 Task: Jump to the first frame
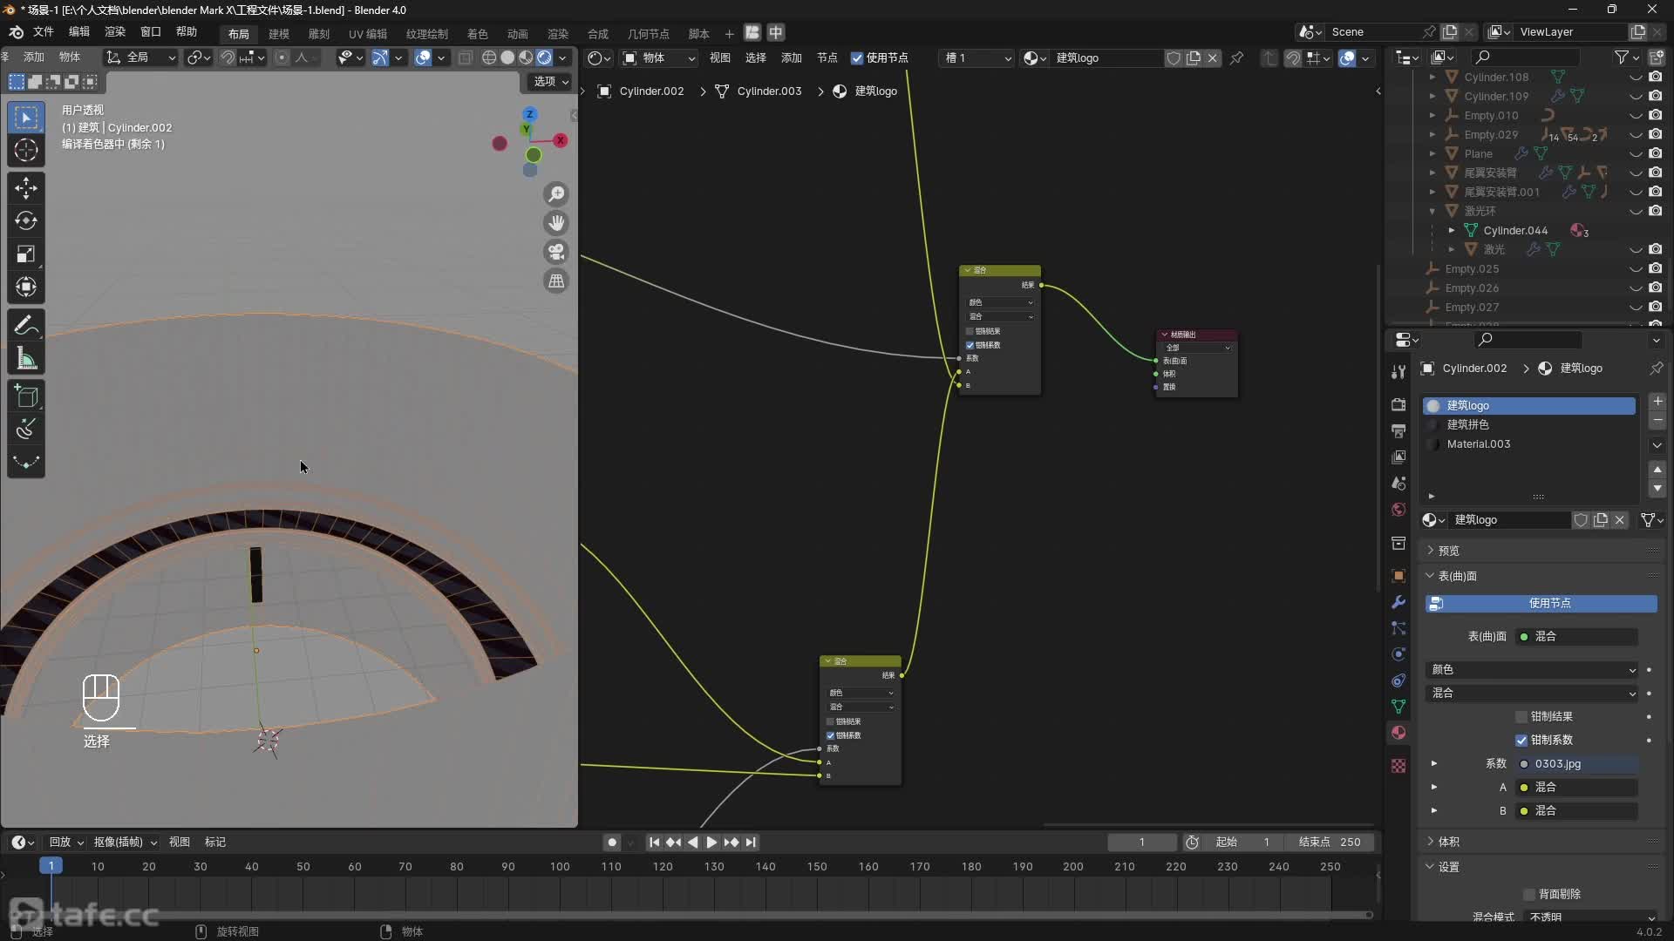coord(654,843)
